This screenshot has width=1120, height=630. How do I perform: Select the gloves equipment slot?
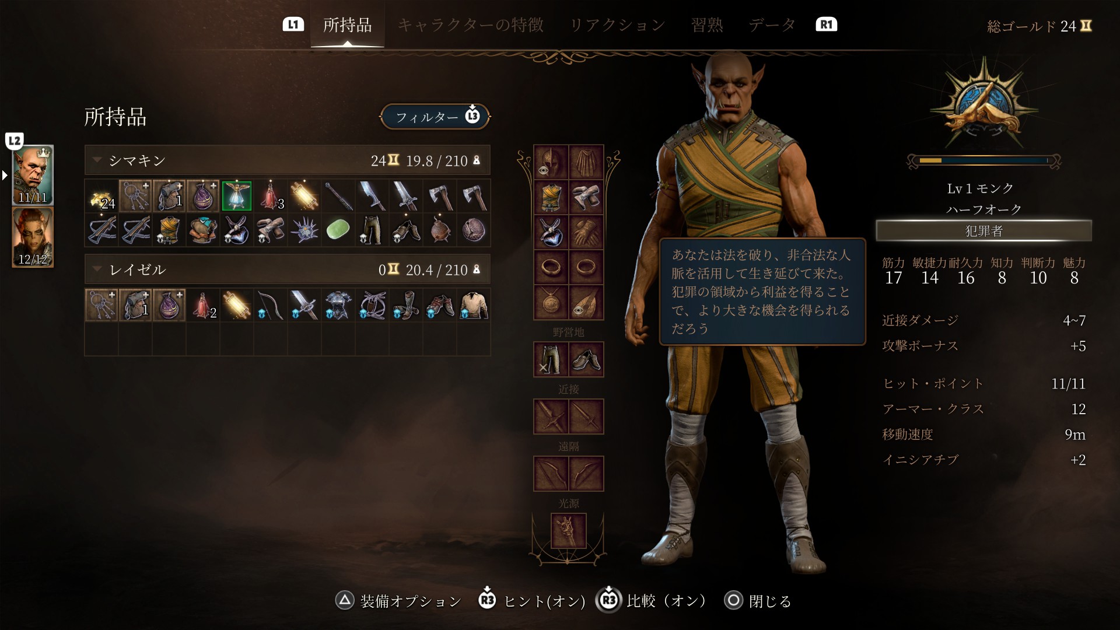pos(586,232)
